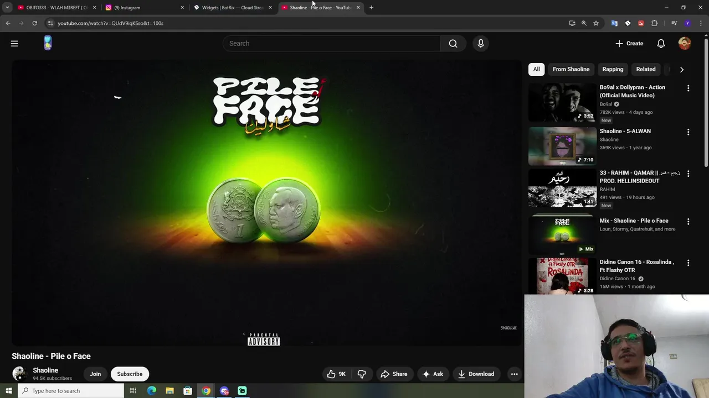Open Chrome extensions puzzle icon

(x=654, y=23)
